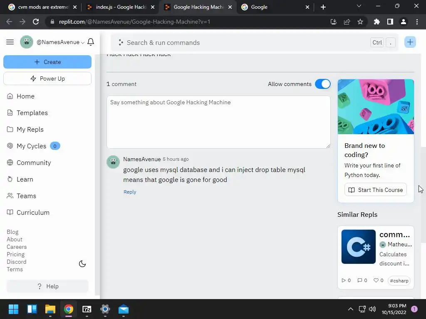This screenshot has width=426, height=319.
Task: Click the NamesAvenue profile avatar in sidebar
Action: pyautogui.click(x=27, y=42)
